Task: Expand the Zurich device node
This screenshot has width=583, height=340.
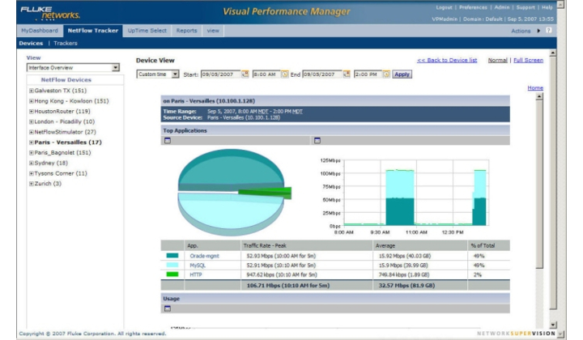Action: coord(32,184)
